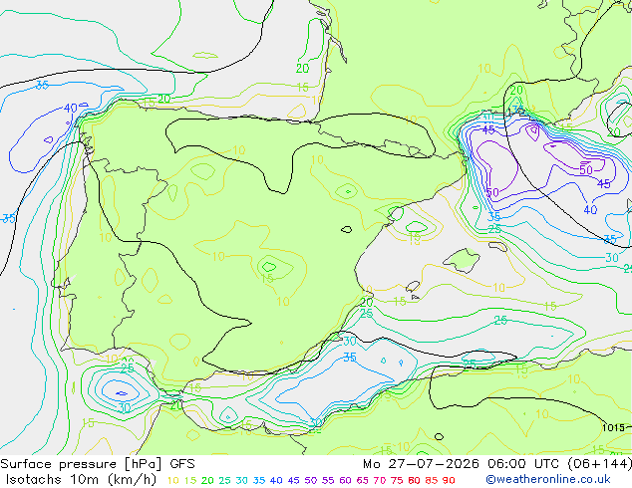Click the 30 value in bottom legend
Image resolution: width=632 pixels, height=488 pixels.
[242, 480]
